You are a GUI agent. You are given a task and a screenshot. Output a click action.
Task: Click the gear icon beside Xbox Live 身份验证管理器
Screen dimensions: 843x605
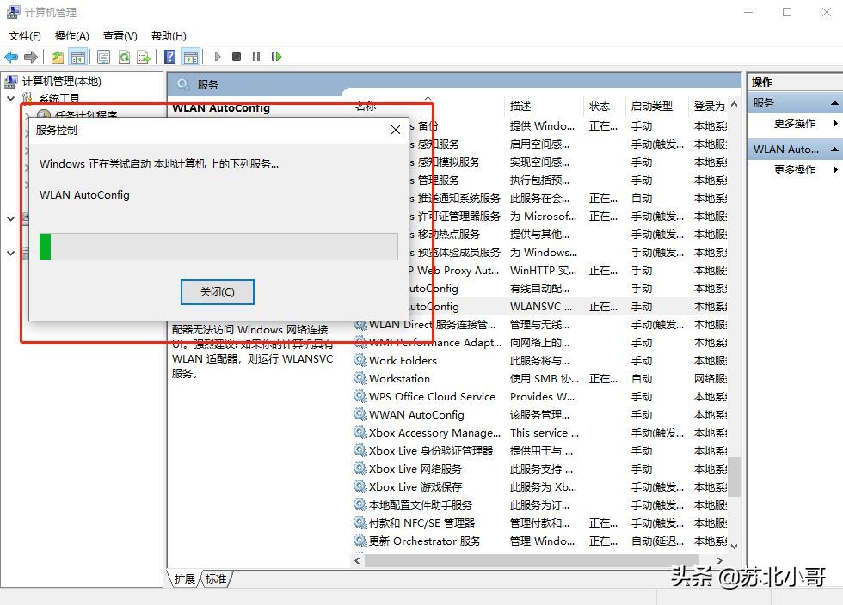pyautogui.click(x=360, y=451)
